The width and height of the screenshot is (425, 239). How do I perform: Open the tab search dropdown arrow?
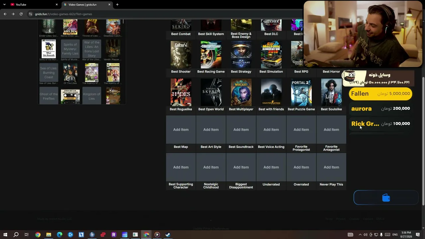click(x=4, y=5)
